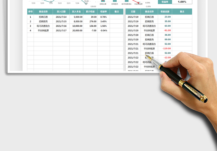Click the 收益金额 column header

(165, 12)
